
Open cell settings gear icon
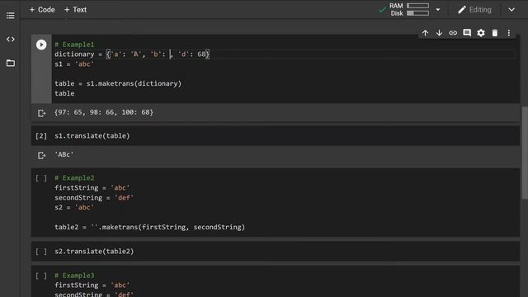pos(481,33)
